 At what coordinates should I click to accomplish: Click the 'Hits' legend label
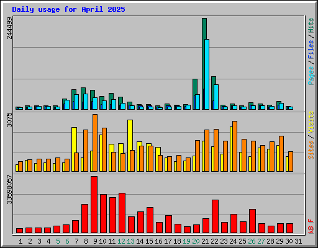pyautogui.click(x=311, y=25)
